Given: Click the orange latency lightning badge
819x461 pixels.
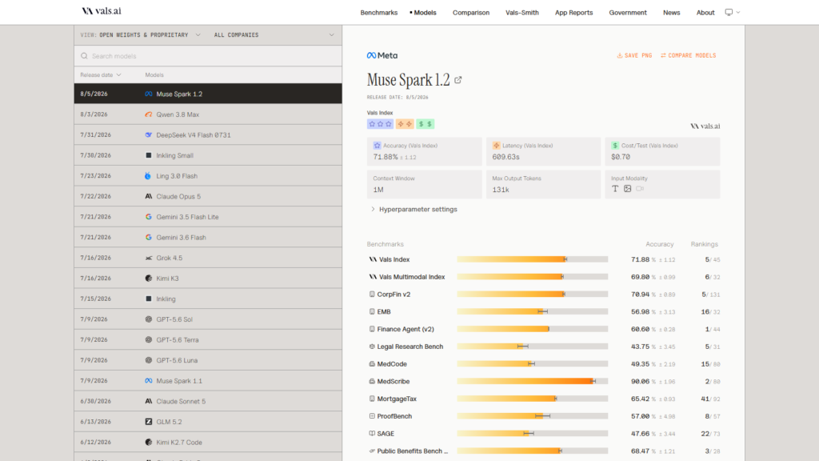Looking at the screenshot, I should (405, 124).
